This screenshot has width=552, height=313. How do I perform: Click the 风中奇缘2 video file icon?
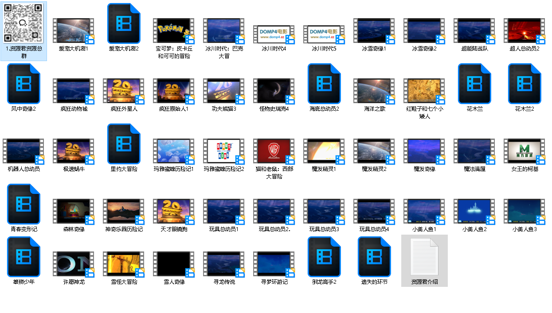23,84
